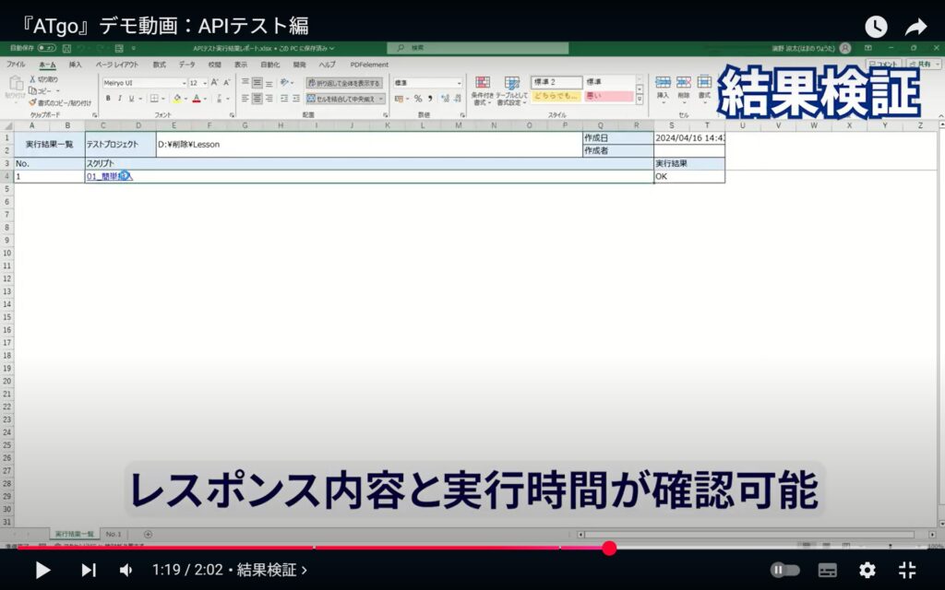Toggle 折り返して全体を表示する wrap text
The height and width of the screenshot is (590, 945).
pos(344,83)
